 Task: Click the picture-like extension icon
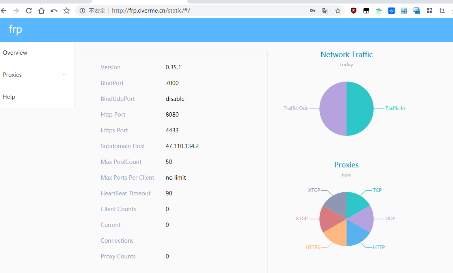[x=404, y=11]
